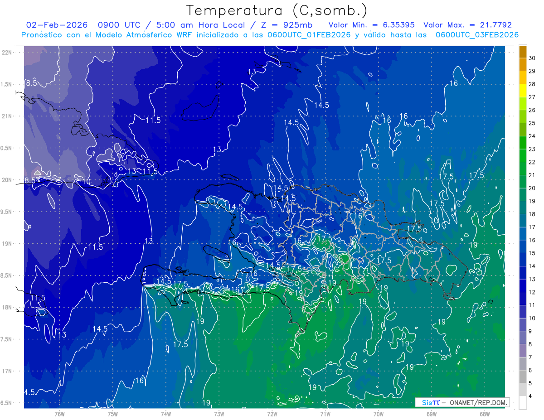544x420 pixels.
Task: Click the '12' label on the color scale
Action: (x=532, y=292)
